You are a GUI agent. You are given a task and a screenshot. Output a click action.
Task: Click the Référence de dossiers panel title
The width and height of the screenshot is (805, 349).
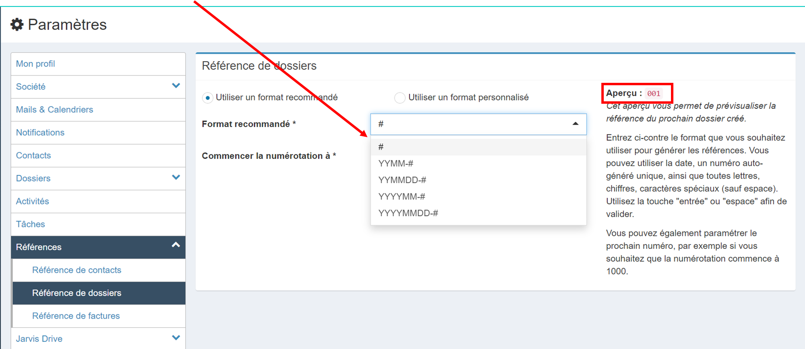coord(259,66)
